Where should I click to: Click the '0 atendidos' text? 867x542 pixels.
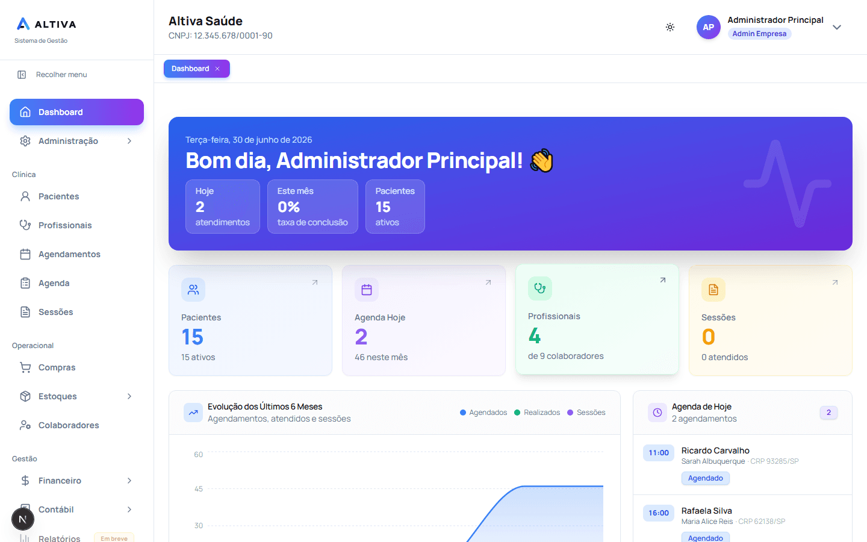tap(725, 357)
